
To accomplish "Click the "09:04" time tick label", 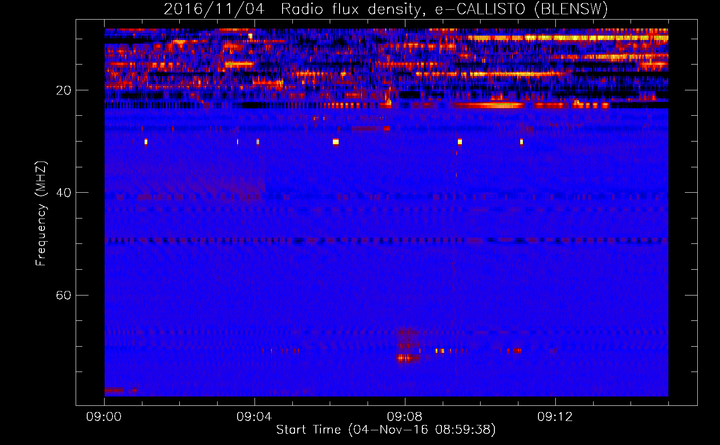I will (254, 417).
